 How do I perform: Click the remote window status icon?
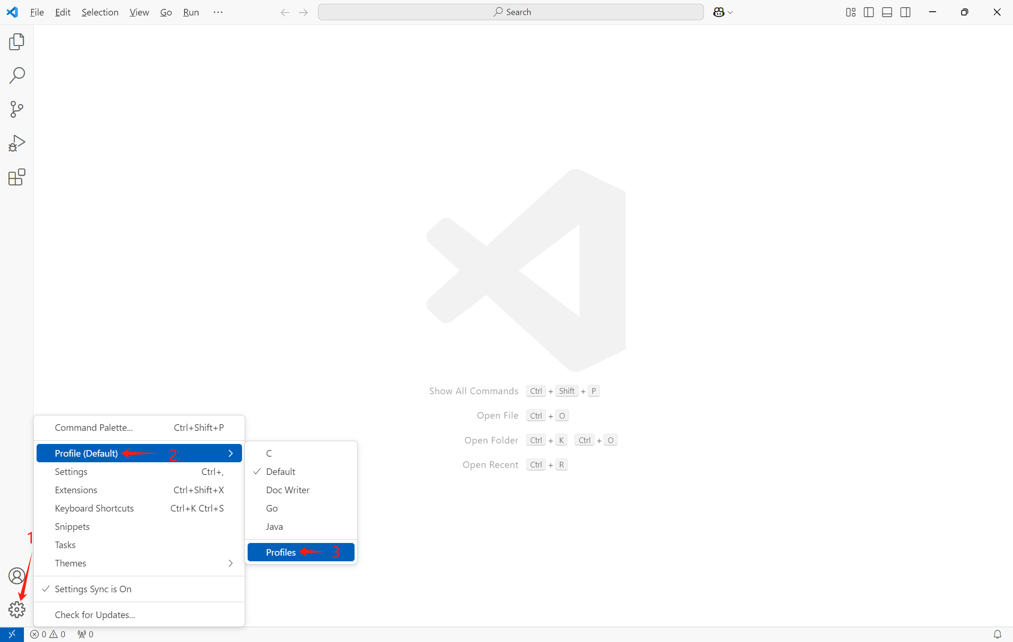coord(12,634)
